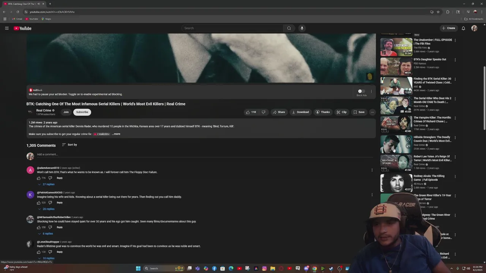Open the Windows Start menu
Screen dimensions: 486x273
point(138,268)
